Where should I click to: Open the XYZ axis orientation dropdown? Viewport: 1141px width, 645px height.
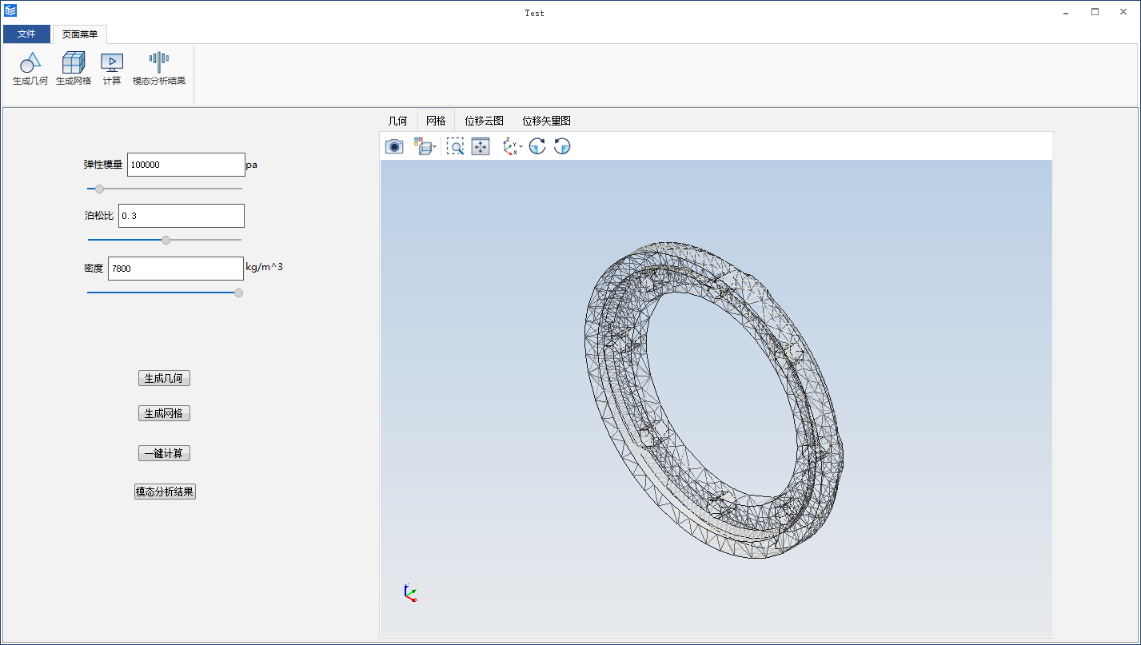(x=513, y=146)
